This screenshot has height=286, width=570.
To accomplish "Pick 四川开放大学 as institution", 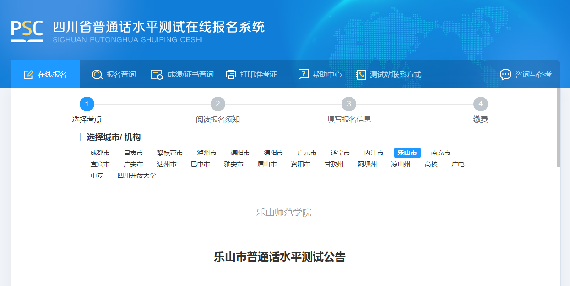I will (x=136, y=176).
